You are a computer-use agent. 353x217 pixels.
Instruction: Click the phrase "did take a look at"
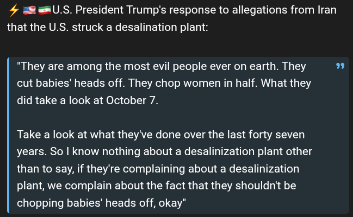(60, 100)
